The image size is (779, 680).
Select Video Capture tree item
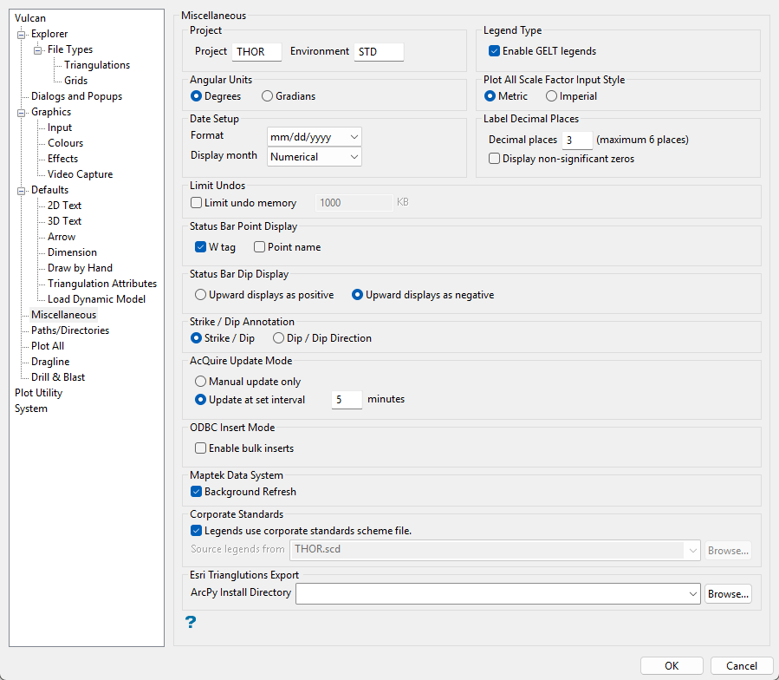[x=80, y=174]
